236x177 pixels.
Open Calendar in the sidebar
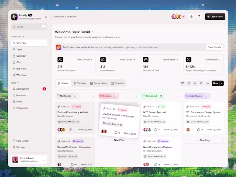point(29,56)
